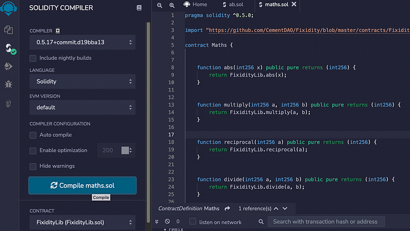
Task: Open the Contract FixidityLib dropdown
Action: pyautogui.click(x=83, y=222)
